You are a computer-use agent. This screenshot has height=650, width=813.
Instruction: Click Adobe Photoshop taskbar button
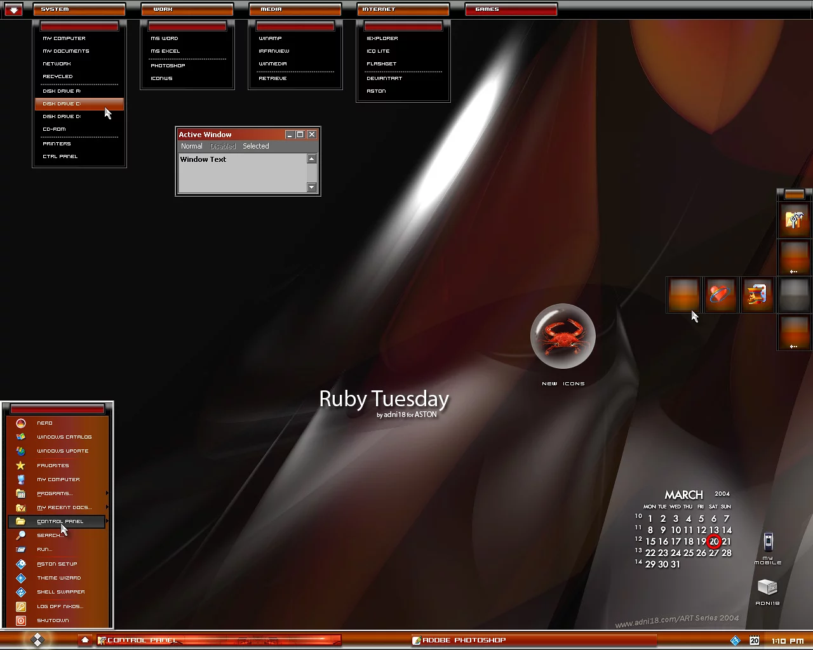(464, 640)
